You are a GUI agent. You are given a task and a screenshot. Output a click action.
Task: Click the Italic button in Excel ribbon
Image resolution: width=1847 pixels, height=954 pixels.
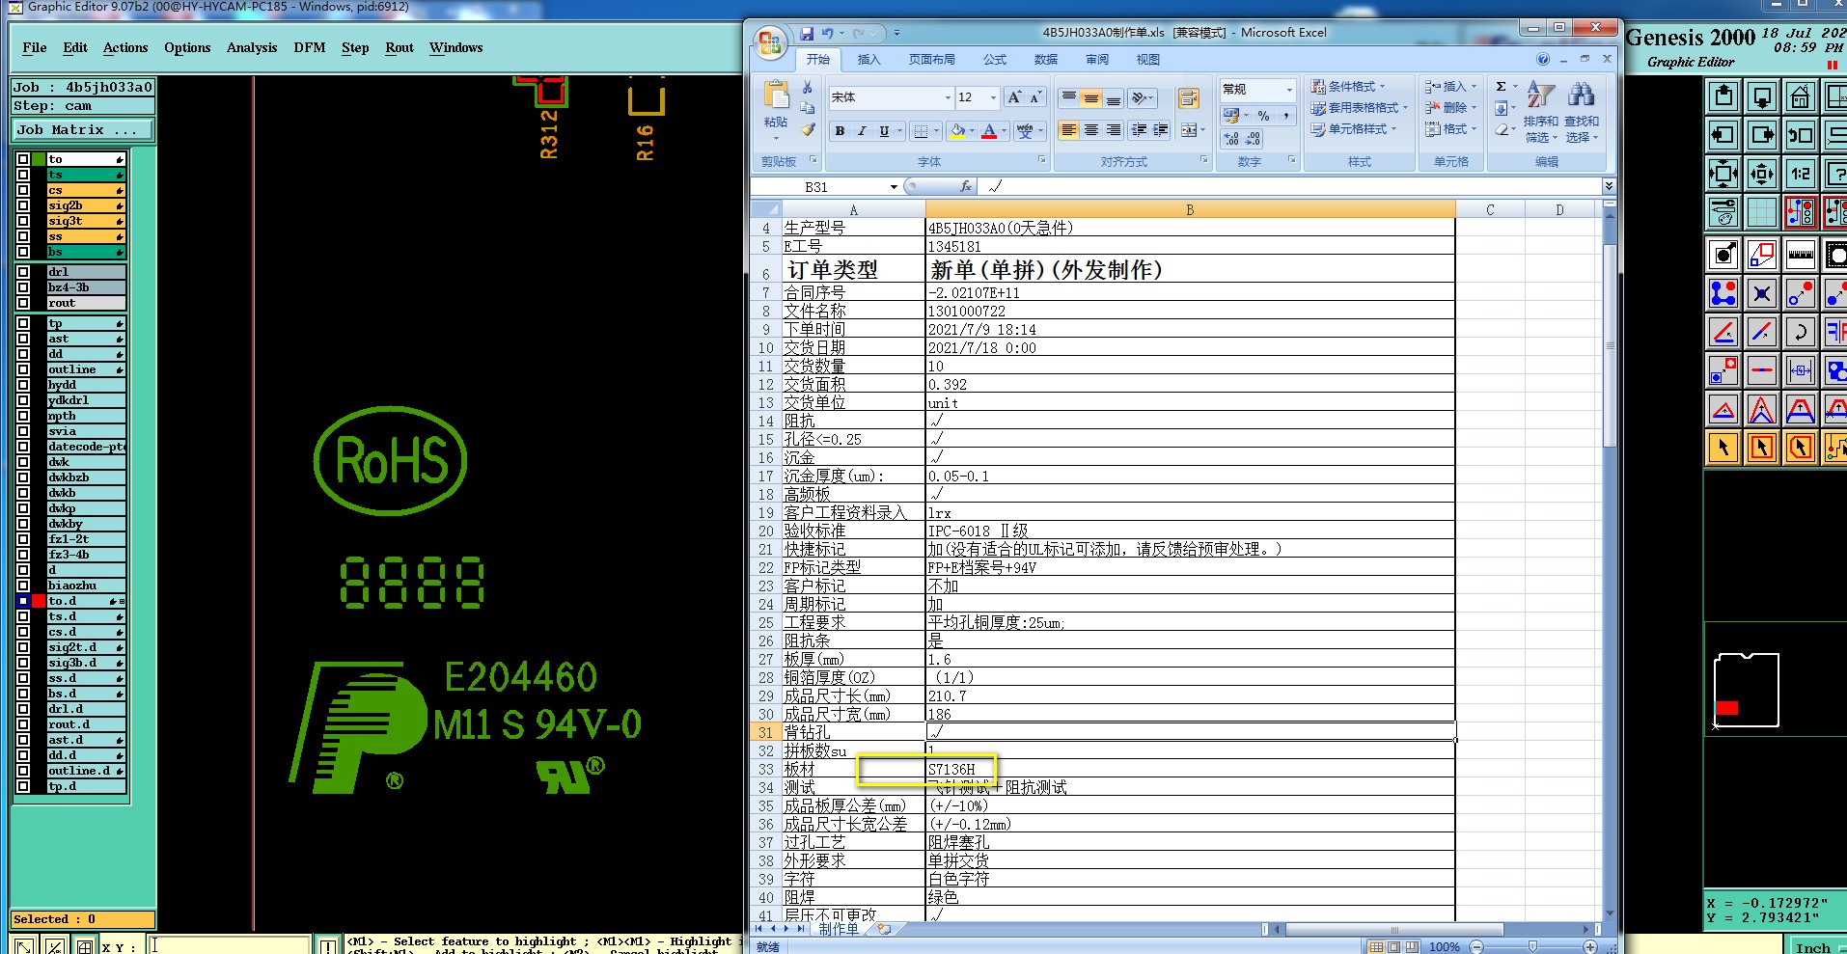[862, 131]
